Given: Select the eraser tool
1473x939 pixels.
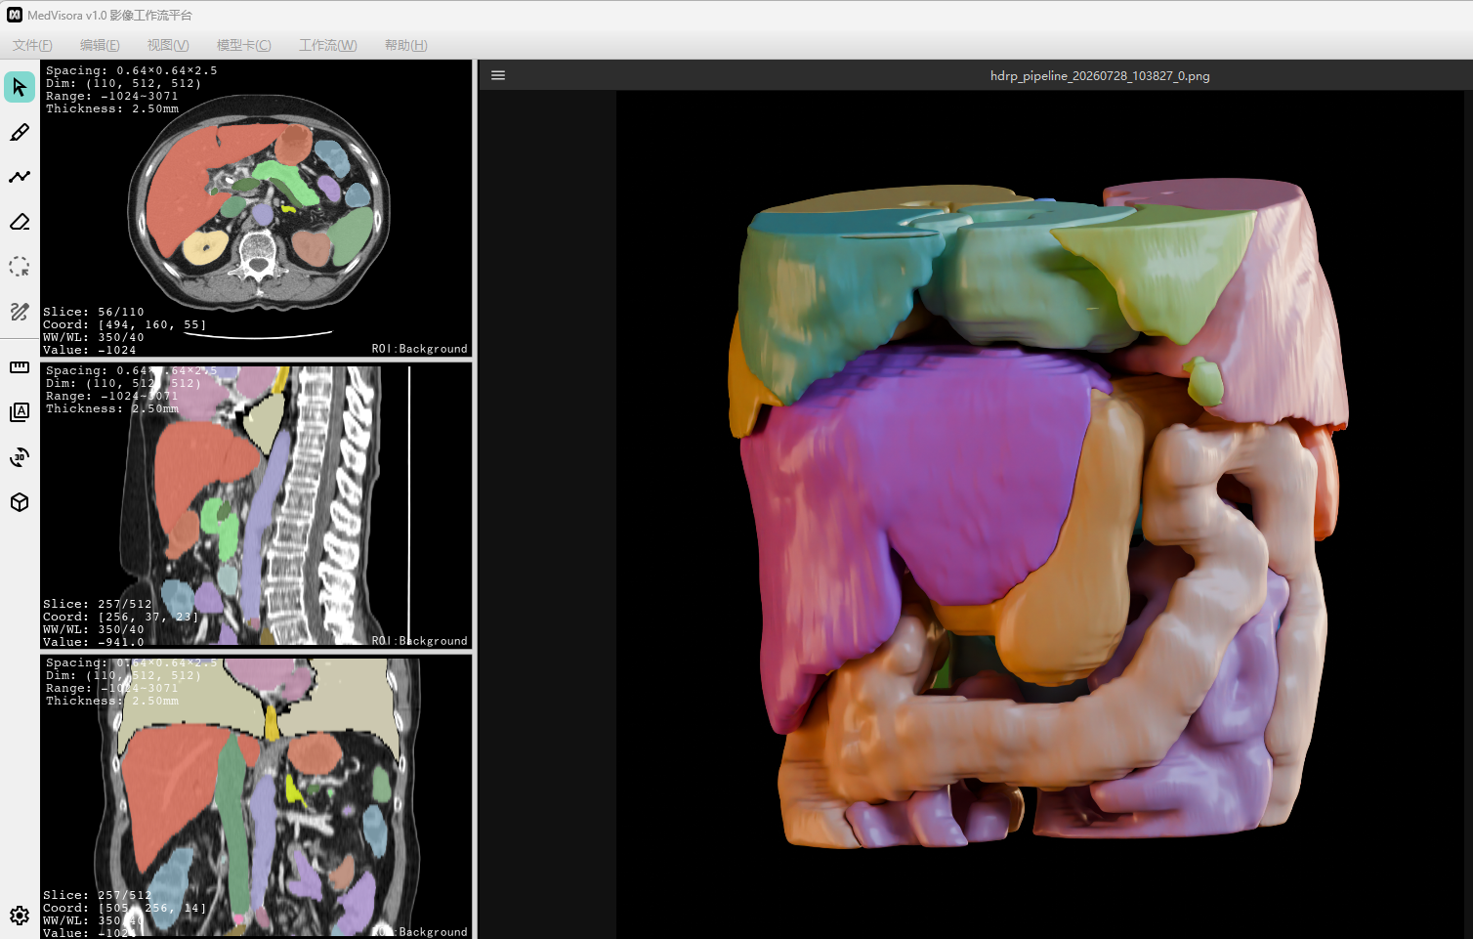Looking at the screenshot, I should [20, 222].
